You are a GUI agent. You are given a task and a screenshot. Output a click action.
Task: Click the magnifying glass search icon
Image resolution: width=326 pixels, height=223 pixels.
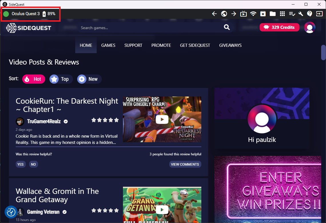[x=226, y=27]
